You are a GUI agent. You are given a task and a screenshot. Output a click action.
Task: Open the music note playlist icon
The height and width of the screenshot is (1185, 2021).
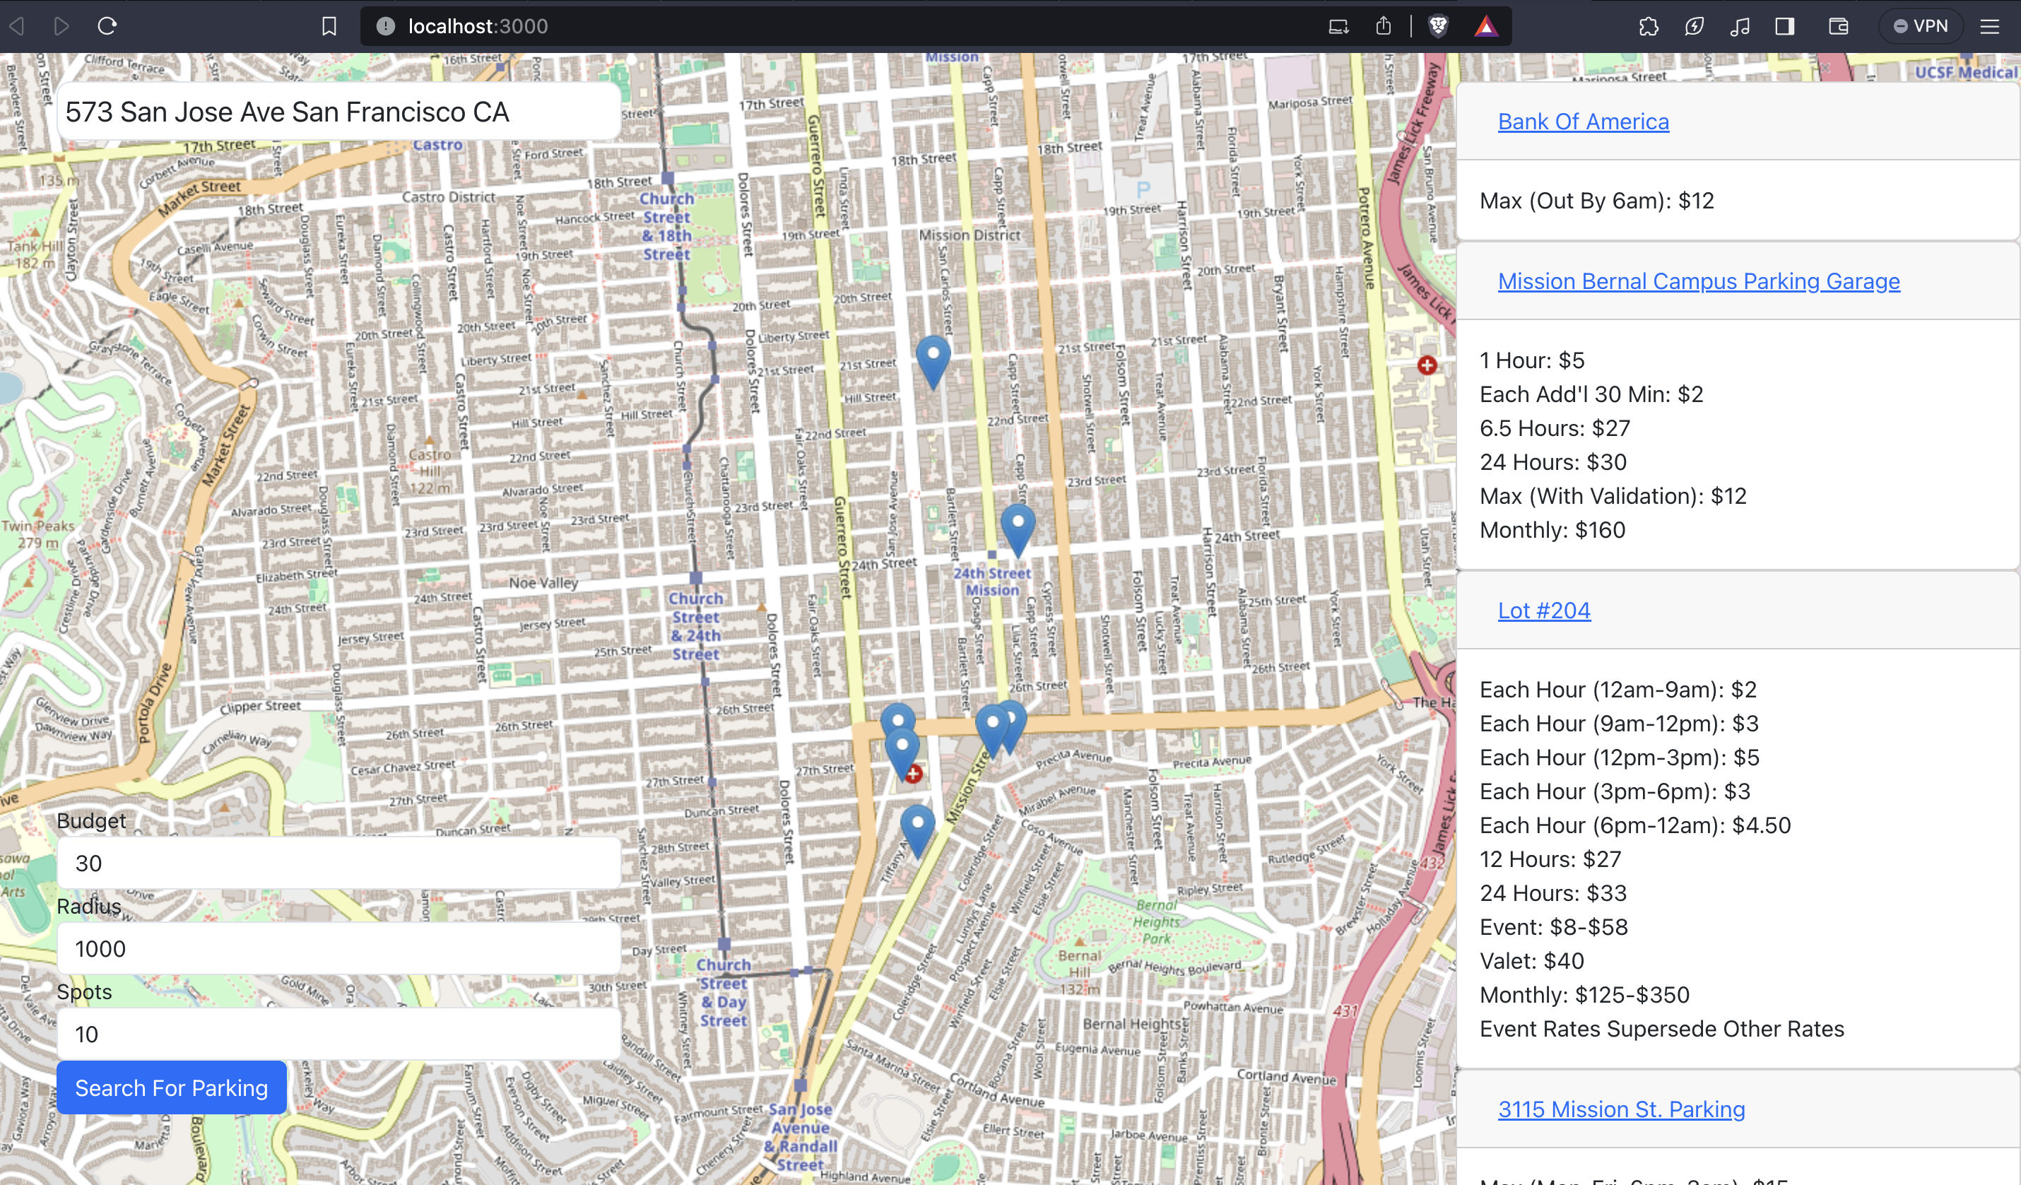click(x=1740, y=26)
